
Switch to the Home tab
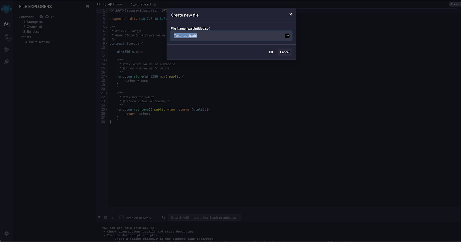tap(115, 4)
